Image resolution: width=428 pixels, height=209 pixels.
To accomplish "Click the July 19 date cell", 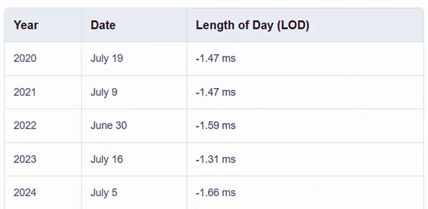I will click(x=134, y=59).
